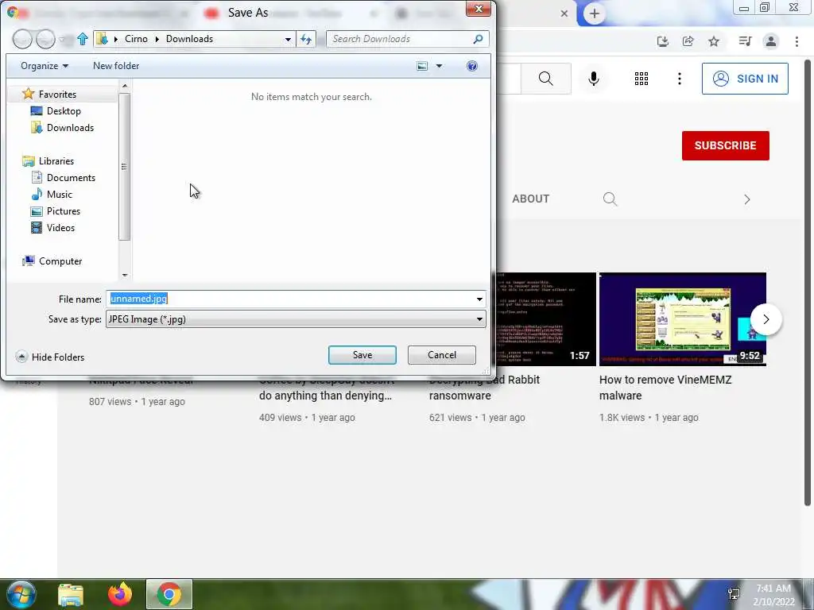Click the Forward navigation button in dialog
Screen dimensions: 814x610
pyautogui.click(x=45, y=39)
